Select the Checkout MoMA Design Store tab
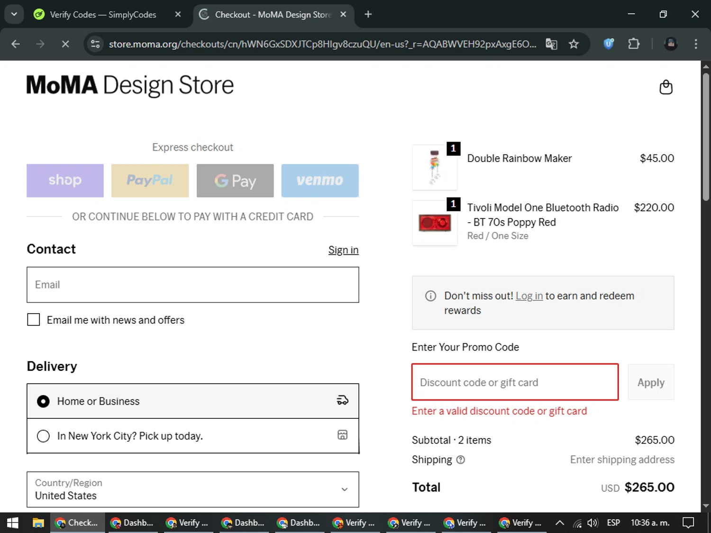711x533 pixels. coord(273,15)
